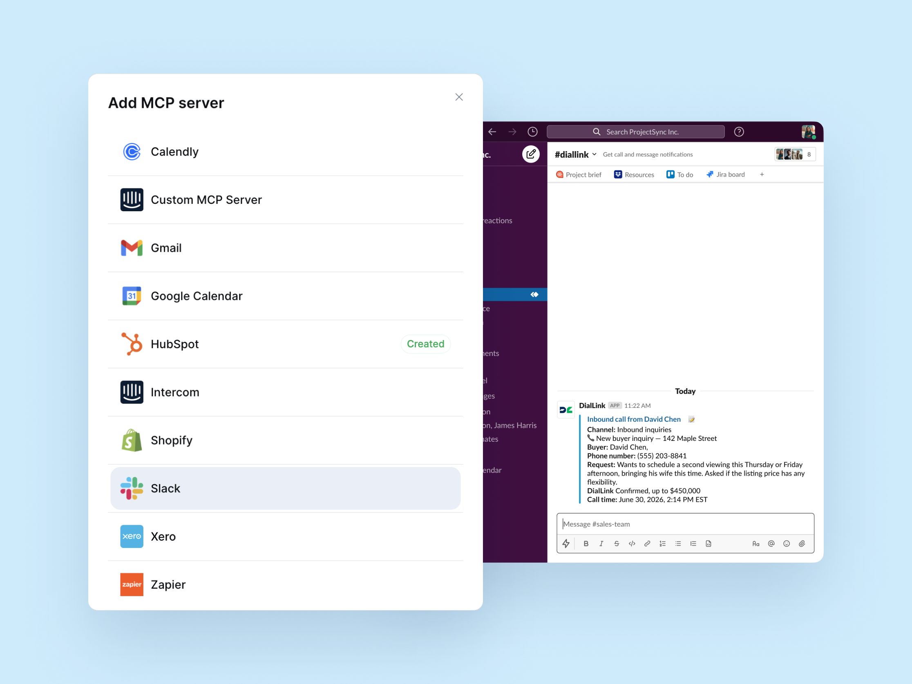Click the Add MCP server heading
The width and height of the screenshot is (912, 684).
click(x=166, y=103)
